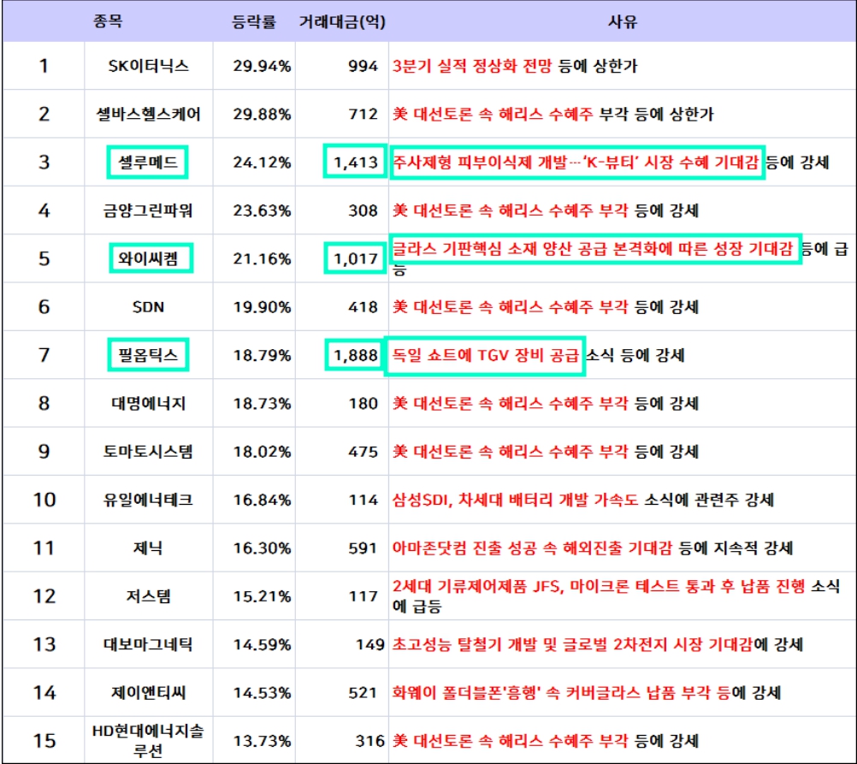857x764 pixels.
Task: Click the 거래대금(억) column header
Action: pos(342,22)
